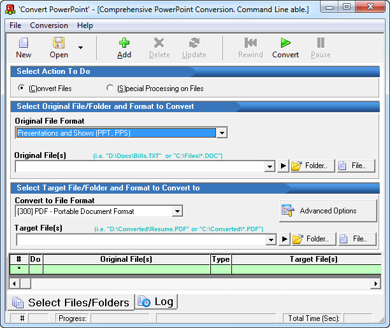Start conversion with the green Convert icon
This screenshot has height=328, width=390.
[285, 43]
